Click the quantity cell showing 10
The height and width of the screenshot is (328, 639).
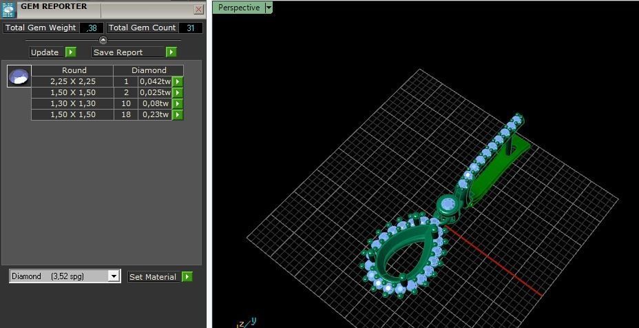coord(126,103)
